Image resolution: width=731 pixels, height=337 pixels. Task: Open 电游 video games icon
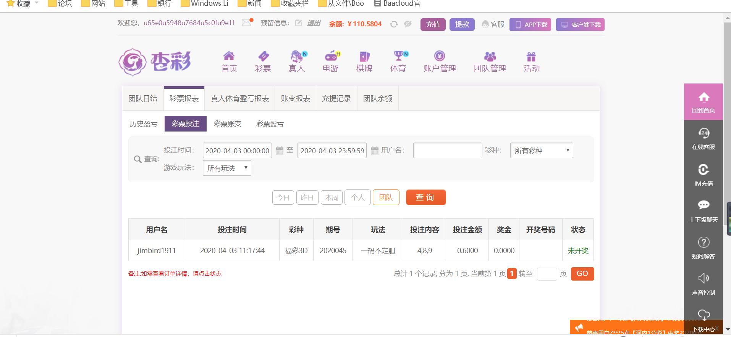pos(331,56)
